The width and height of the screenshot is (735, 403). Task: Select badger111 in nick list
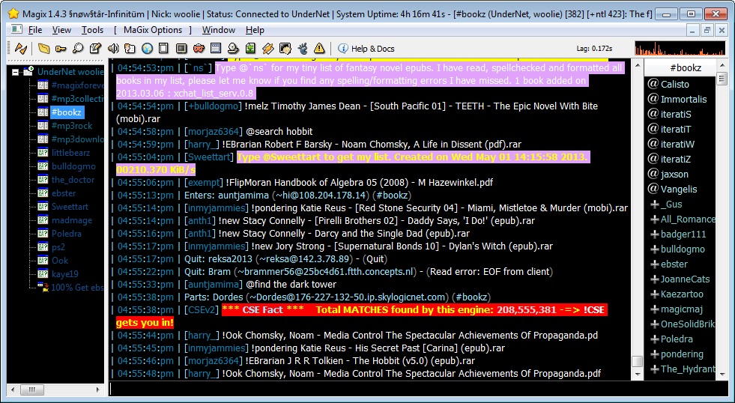click(683, 234)
